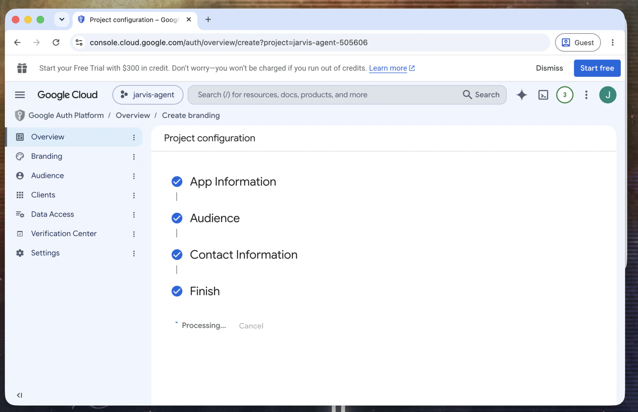Open notifications badge showing 3
Image resolution: width=638 pixels, height=412 pixels.
pyautogui.click(x=565, y=95)
